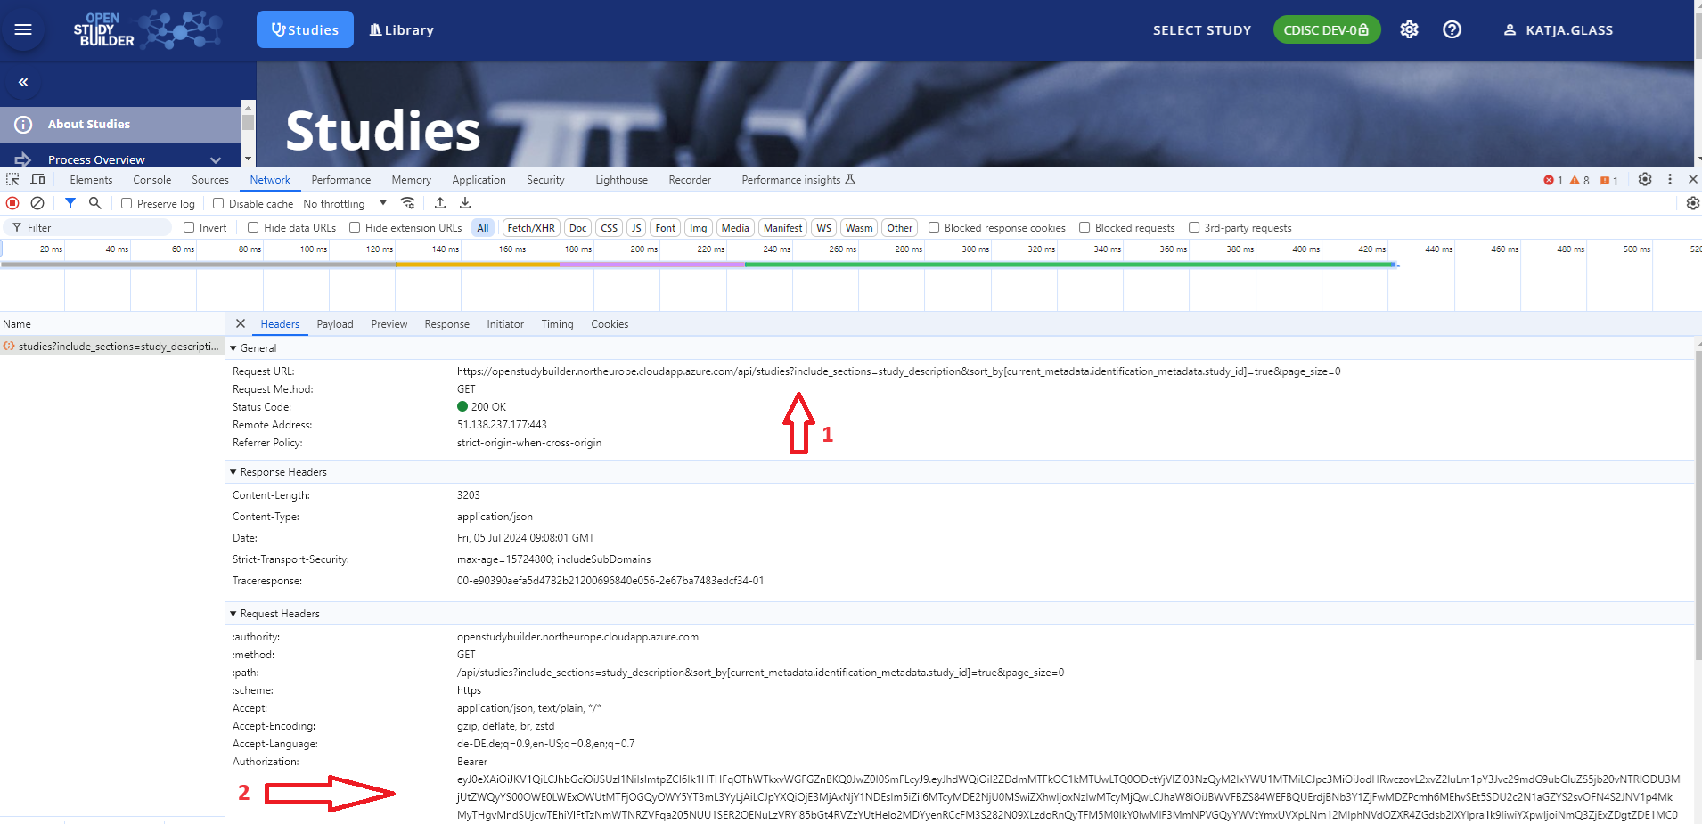Open the settings gear in app header

point(1409,29)
